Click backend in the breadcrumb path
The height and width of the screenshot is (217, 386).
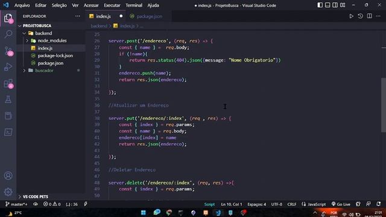click(x=99, y=26)
